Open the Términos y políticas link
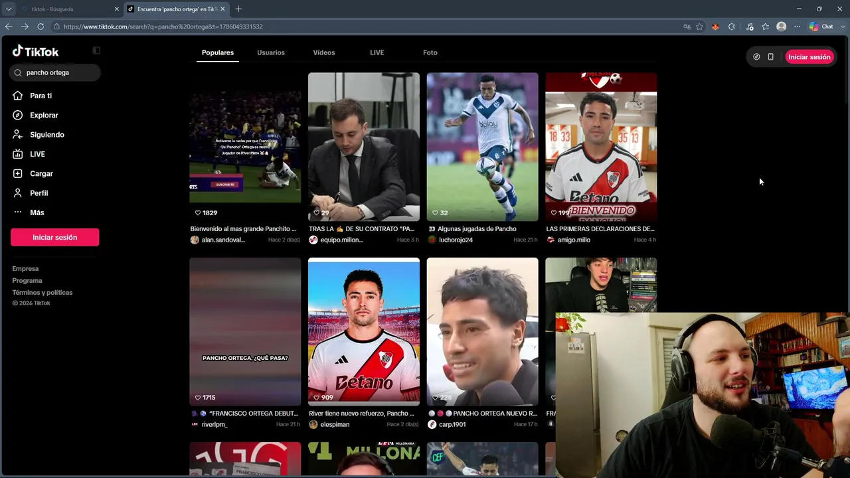850x478 pixels. pos(42,293)
